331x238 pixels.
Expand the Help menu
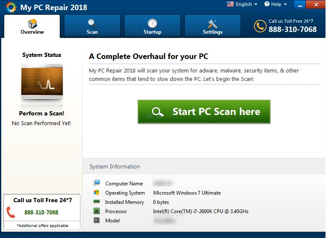pos(275,4)
